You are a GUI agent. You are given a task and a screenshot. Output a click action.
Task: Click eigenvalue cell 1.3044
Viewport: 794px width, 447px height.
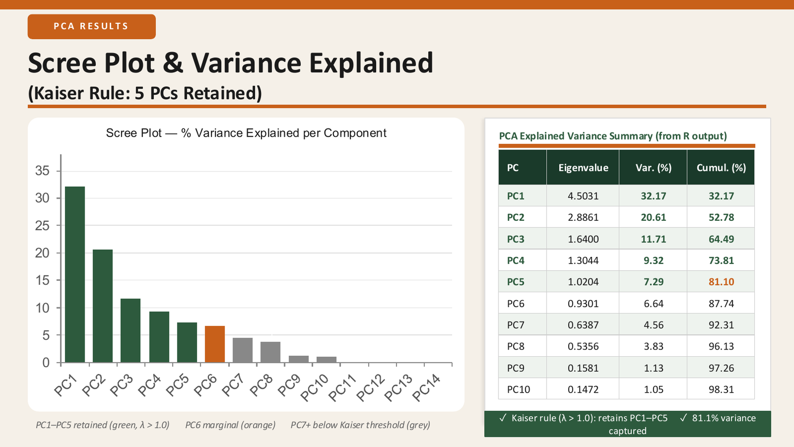coord(583,261)
